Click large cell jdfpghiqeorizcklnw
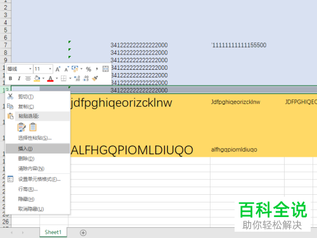The width and height of the screenshot is (317, 238). [122, 103]
